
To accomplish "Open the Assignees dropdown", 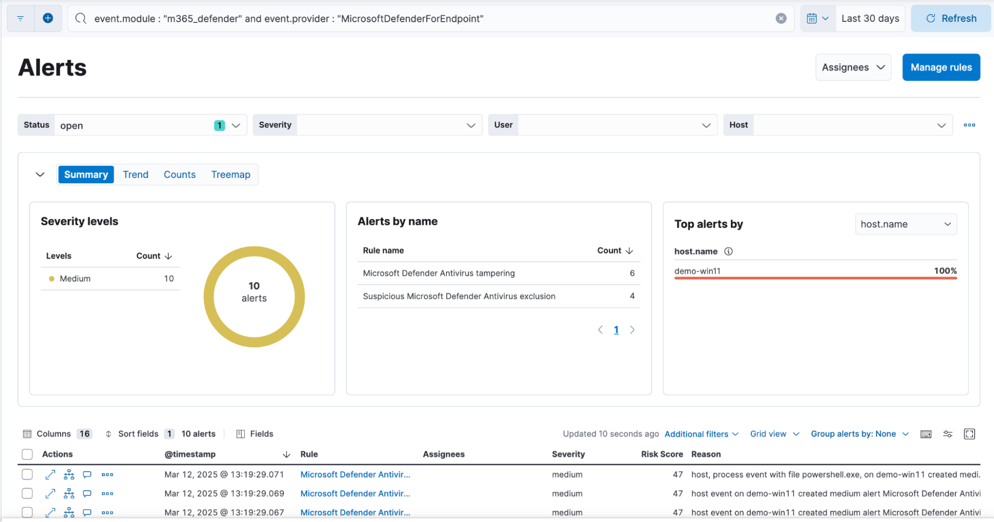I will tap(853, 67).
